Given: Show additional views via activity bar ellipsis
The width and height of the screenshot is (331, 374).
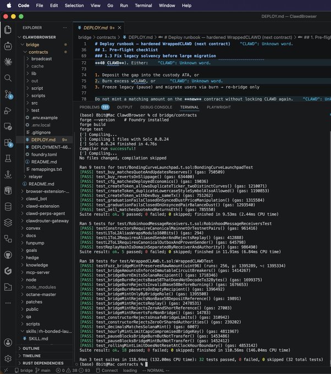Looking at the screenshot, I should [x=8, y=303].
